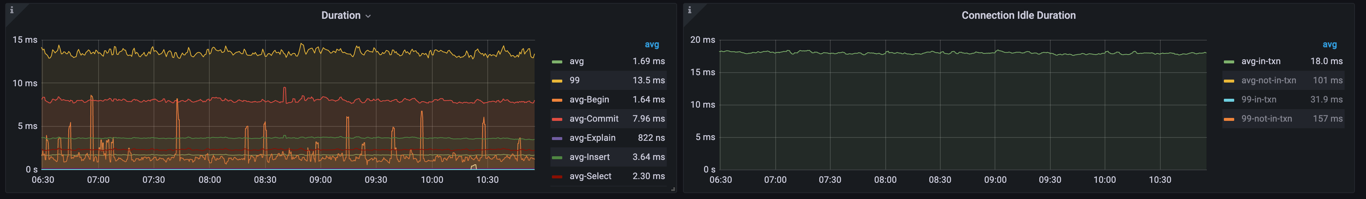Image resolution: width=1366 pixels, height=199 pixels.
Task: Toggle the 99 series in Duration legend
Action: pos(574,80)
